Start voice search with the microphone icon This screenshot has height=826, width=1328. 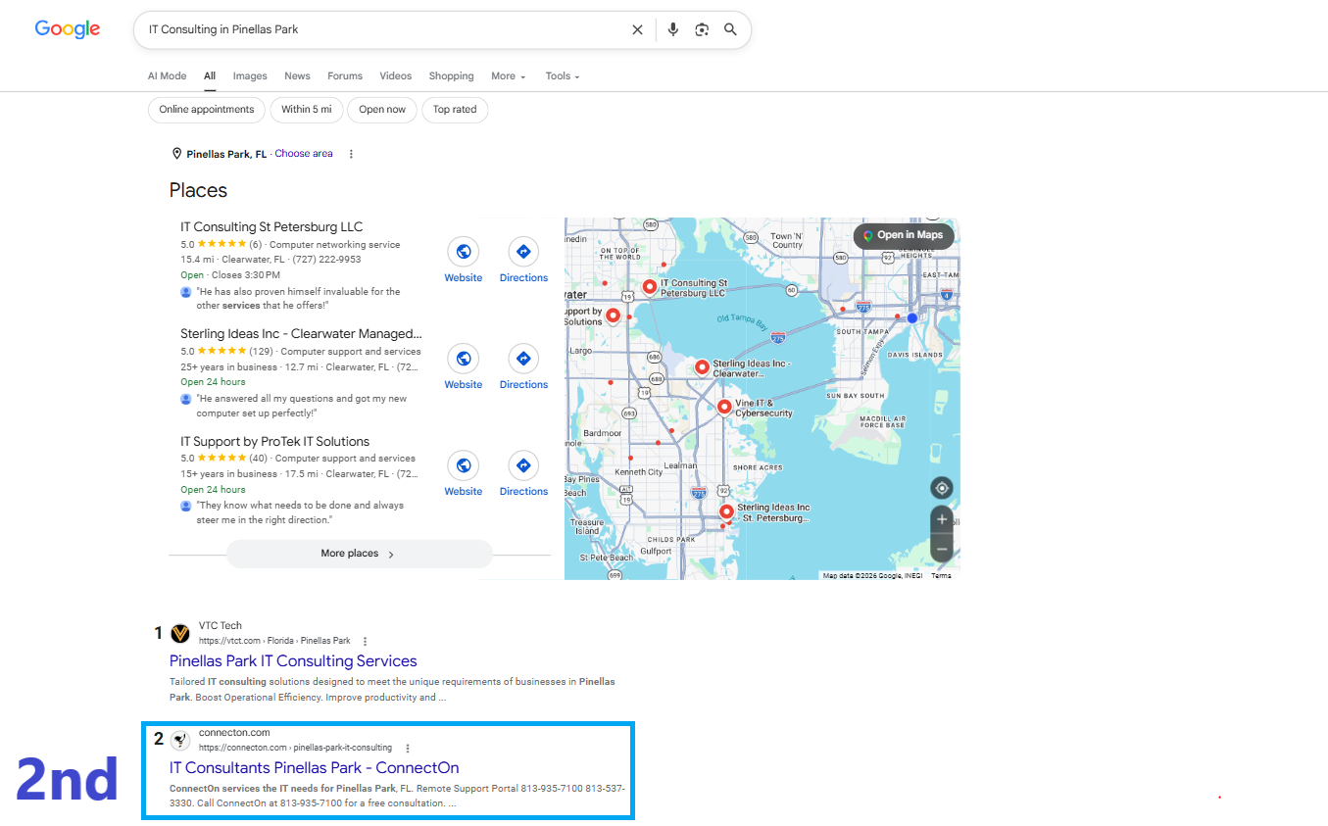pos(673,29)
